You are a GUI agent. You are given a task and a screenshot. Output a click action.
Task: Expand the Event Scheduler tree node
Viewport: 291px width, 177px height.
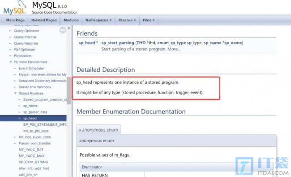[x=15, y=68]
